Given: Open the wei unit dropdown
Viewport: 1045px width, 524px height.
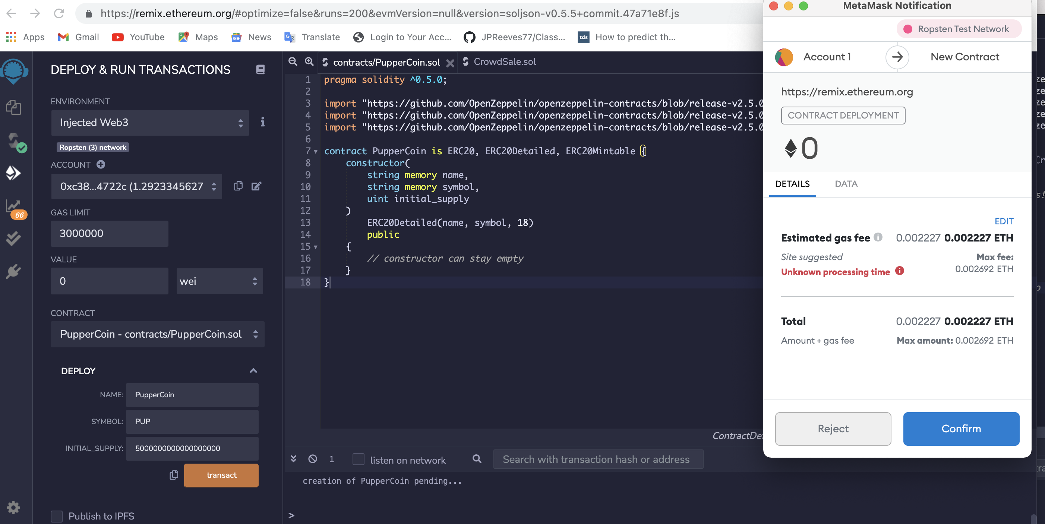Looking at the screenshot, I should point(220,281).
